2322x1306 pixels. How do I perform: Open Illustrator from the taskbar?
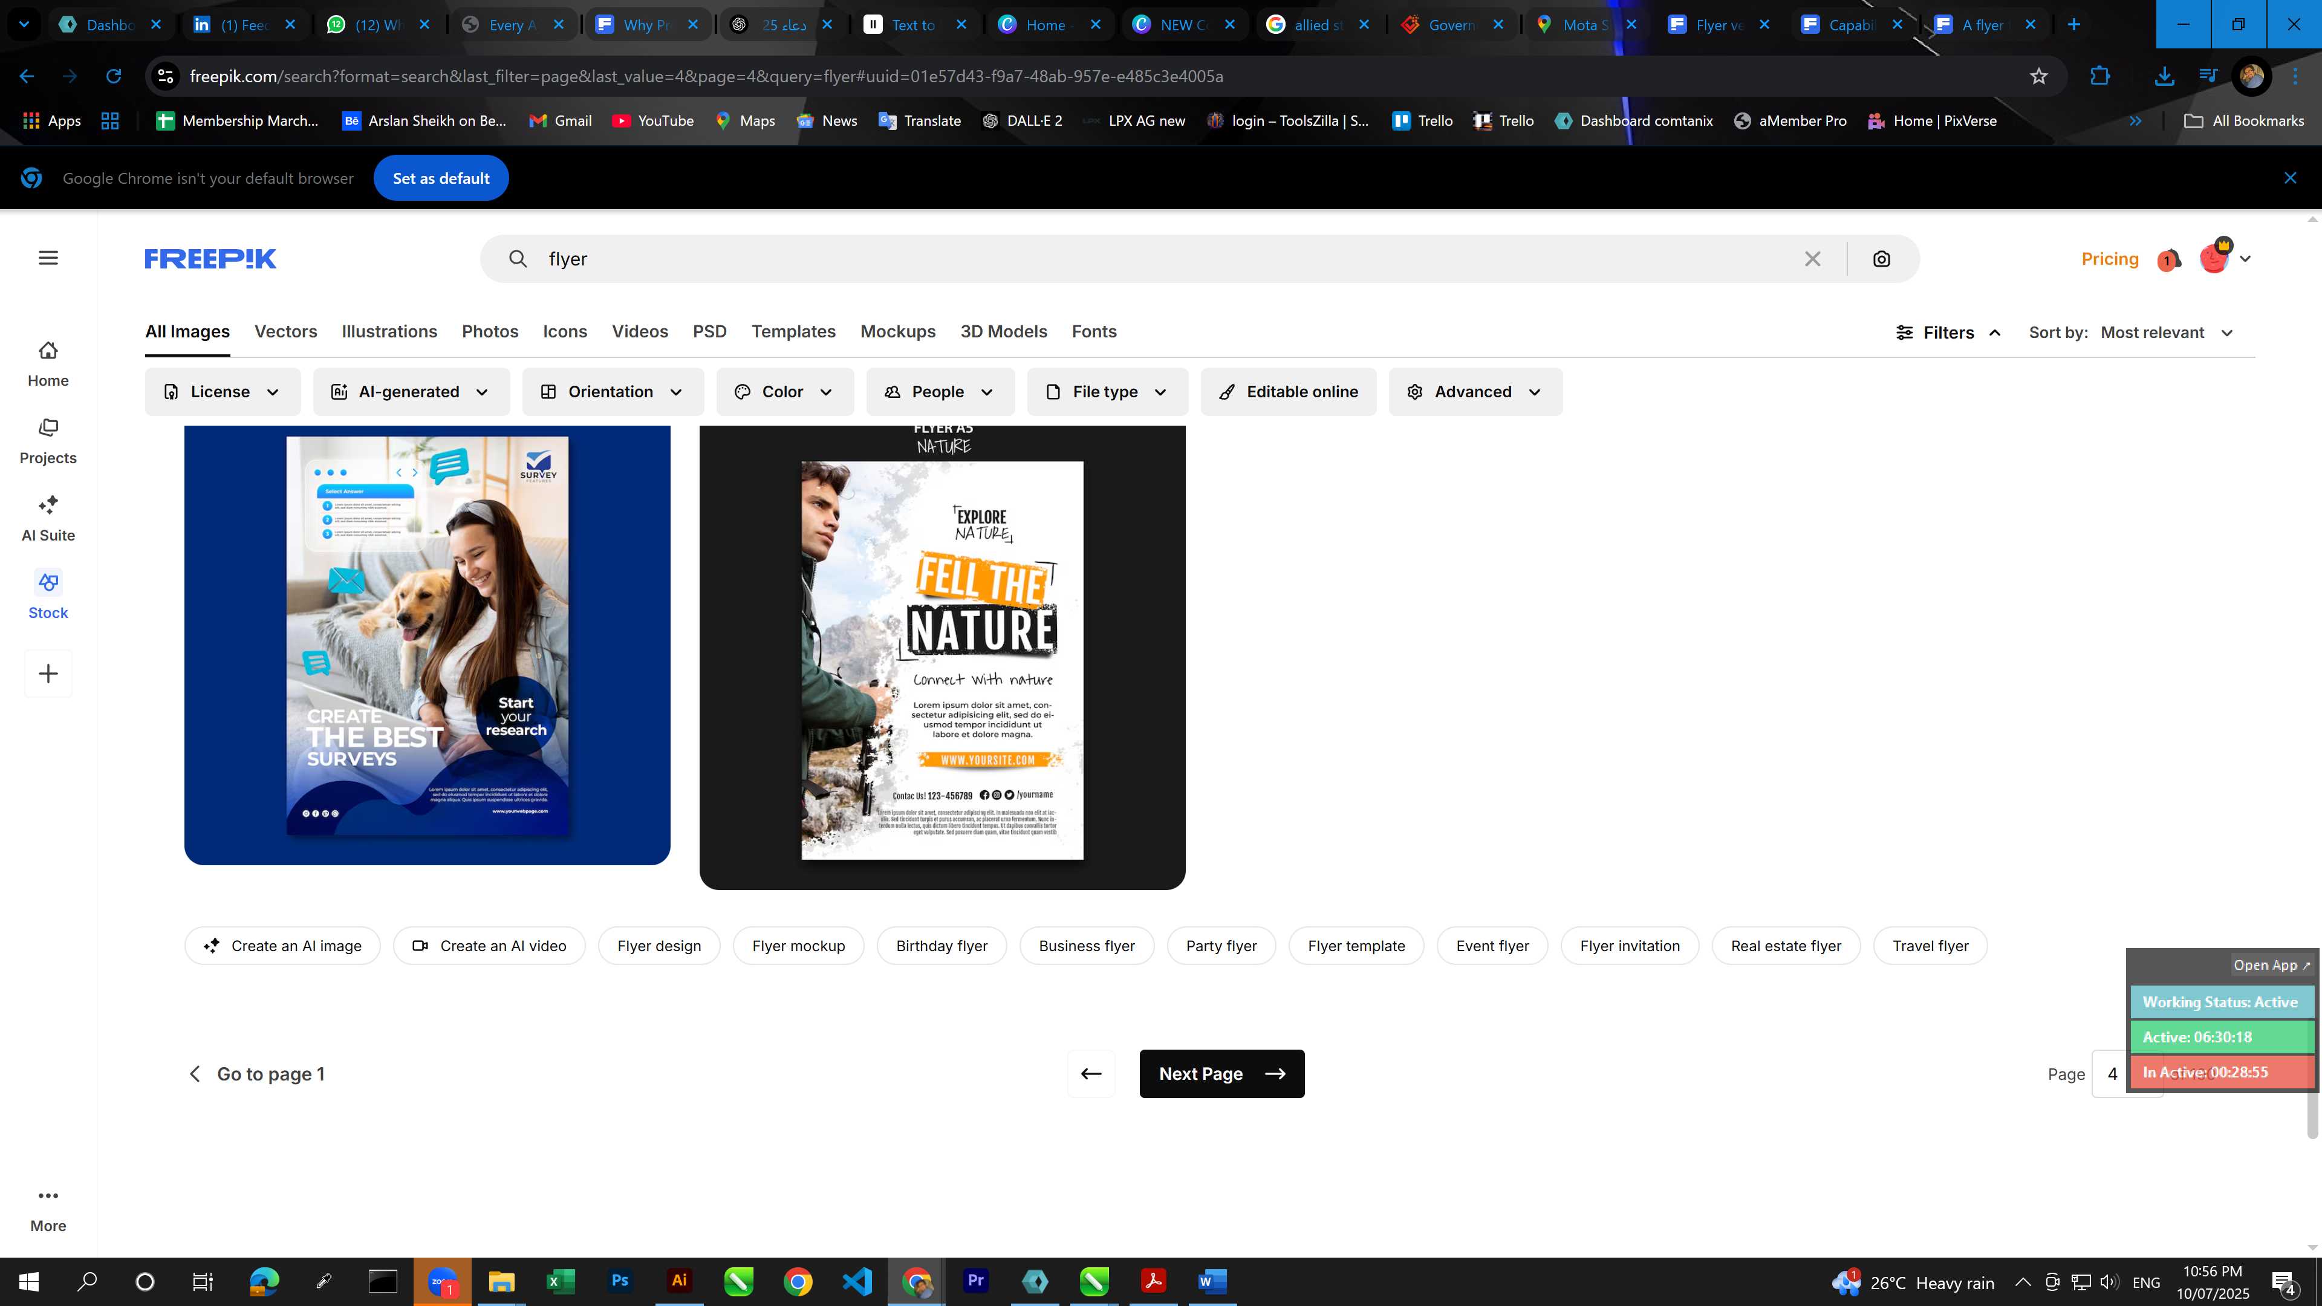[x=680, y=1281]
